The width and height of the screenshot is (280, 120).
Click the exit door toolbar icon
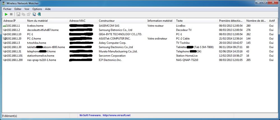(39, 15)
